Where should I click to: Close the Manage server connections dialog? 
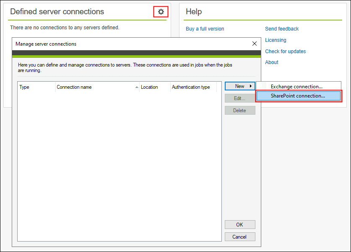point(255,44)
